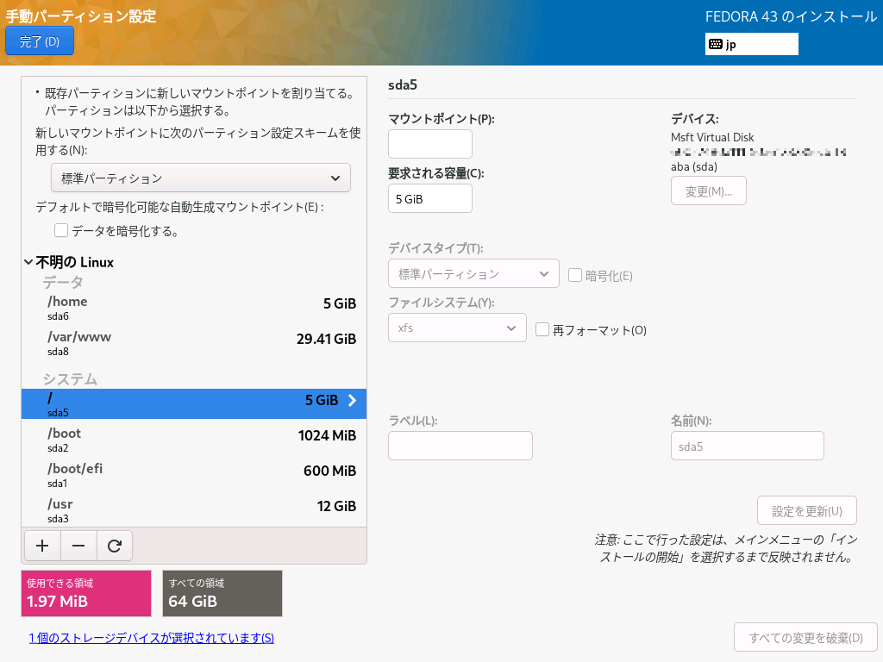Screen dimensions: 883x662
Task: Open the selected storage devices link
Action: tap(152, 638)
